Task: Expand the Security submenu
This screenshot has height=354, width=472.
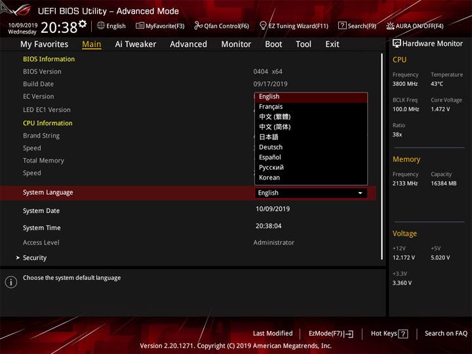Action: pyautogui.click(x=35, y=258)
